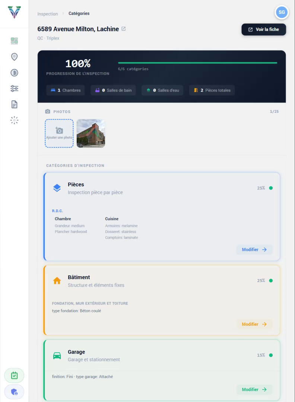
Task: Open the dollar coin finance icon
Action: [14, 73]
